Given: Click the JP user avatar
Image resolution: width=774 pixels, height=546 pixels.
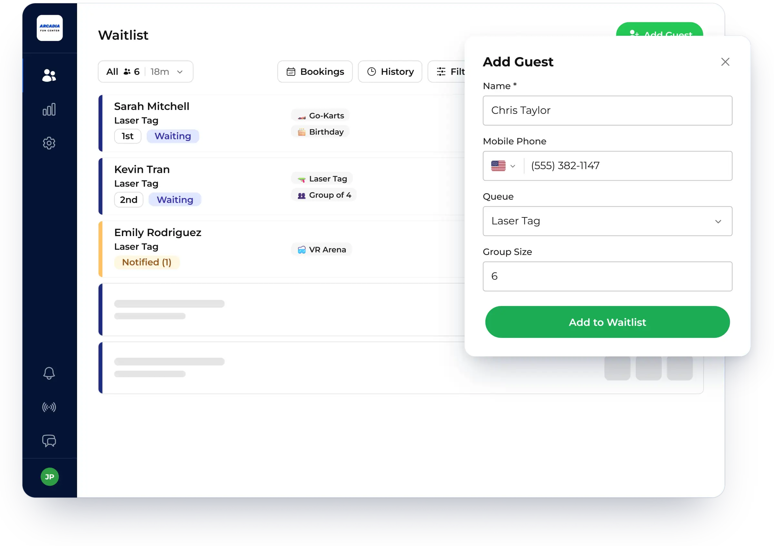Looking at the screenshot, I should coord(50,477).
